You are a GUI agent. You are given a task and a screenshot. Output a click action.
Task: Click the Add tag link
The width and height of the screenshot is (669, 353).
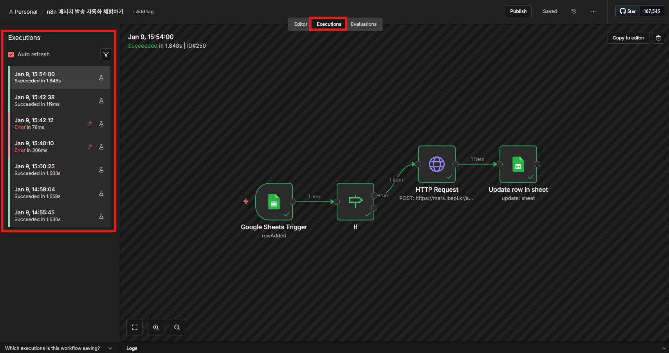[x=142, y=12]
